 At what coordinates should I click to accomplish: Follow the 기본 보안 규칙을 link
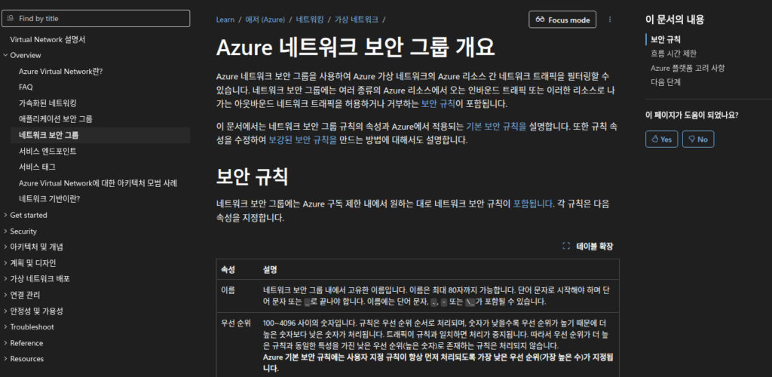[496, 127]
